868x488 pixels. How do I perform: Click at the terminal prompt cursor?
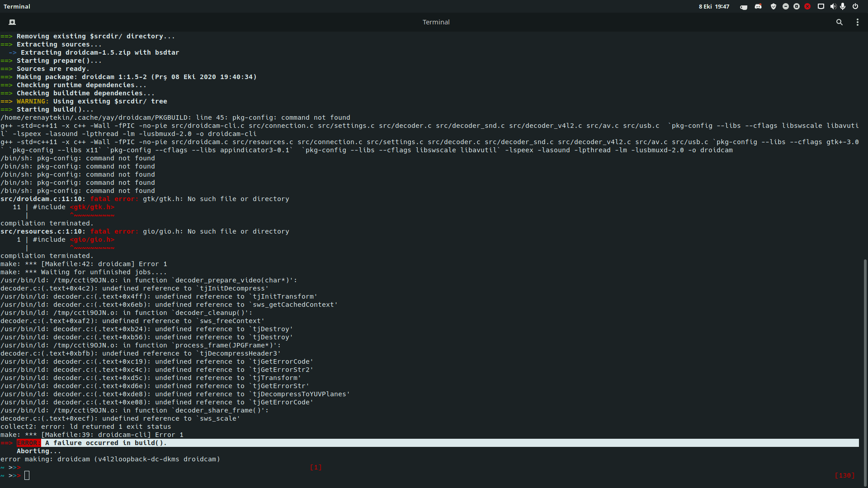pyautogui.click(x=27, y=475)
